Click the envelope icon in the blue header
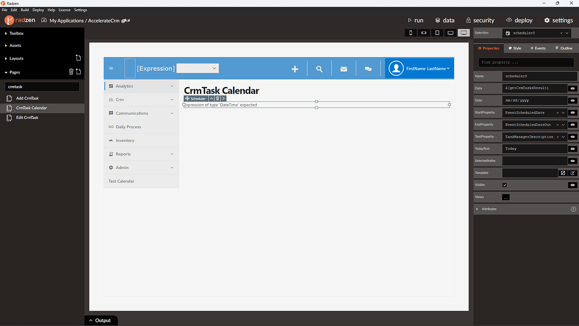The width and height of the screenshot is (579, 326). (x=343, y=68)
